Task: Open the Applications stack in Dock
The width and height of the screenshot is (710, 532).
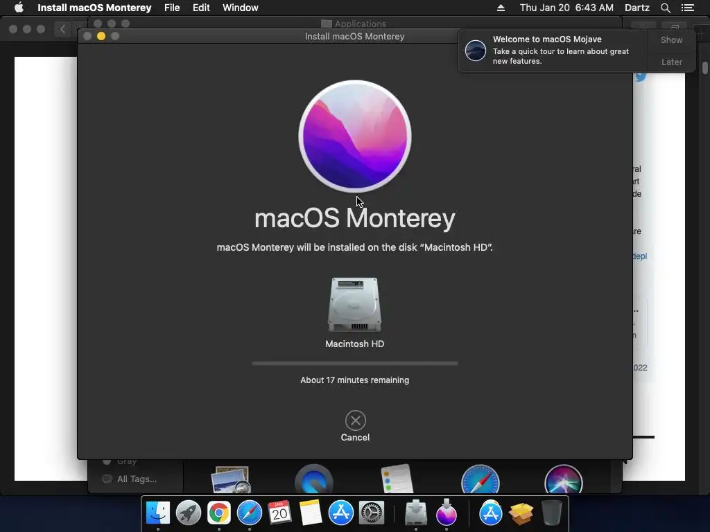Action: [x=491, y=513]
